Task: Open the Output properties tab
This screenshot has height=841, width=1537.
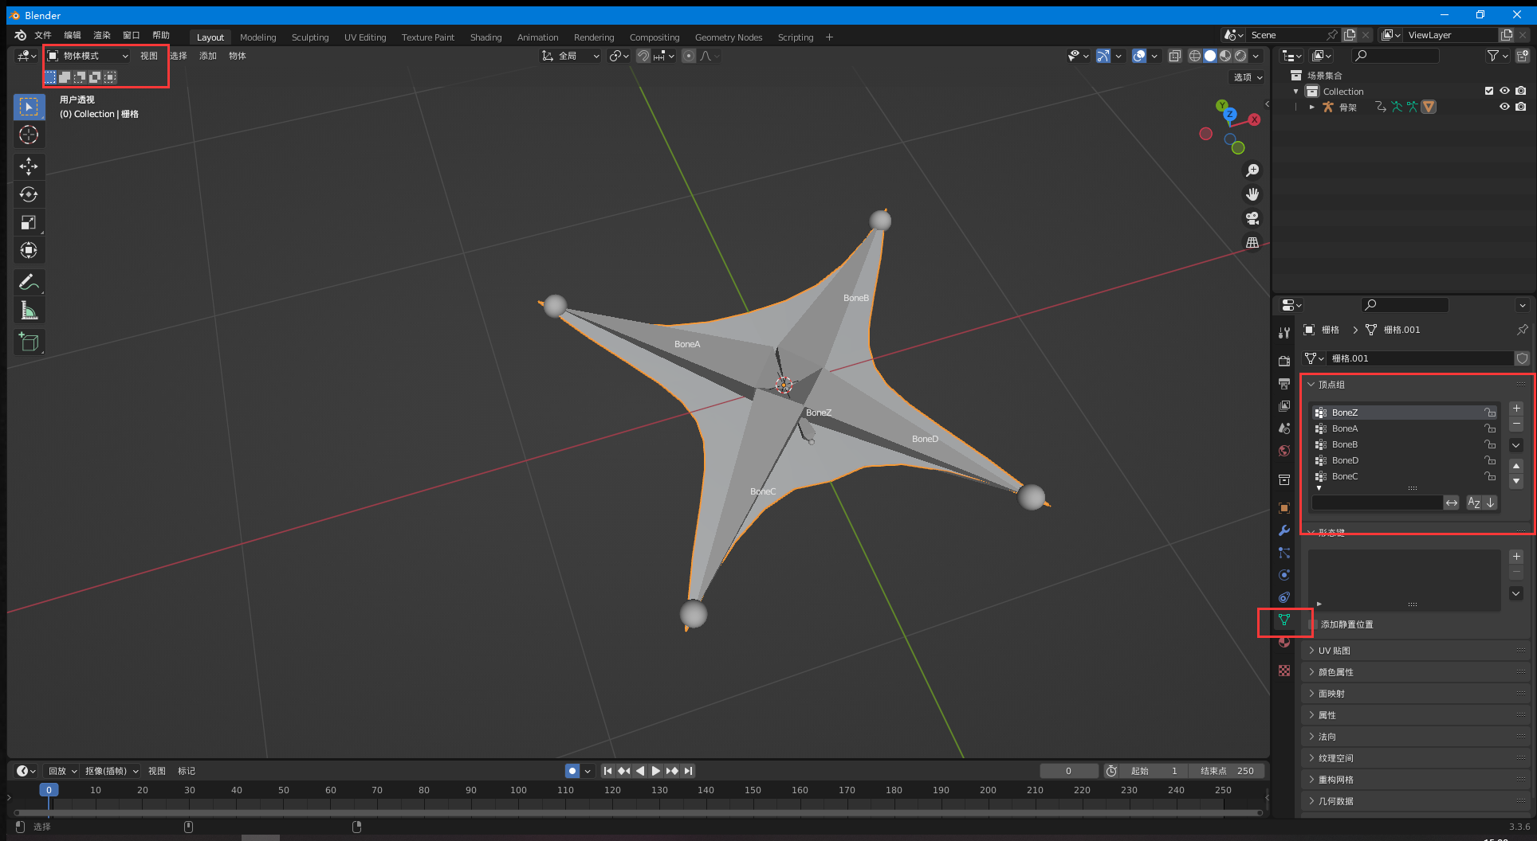Action: 1283,384
